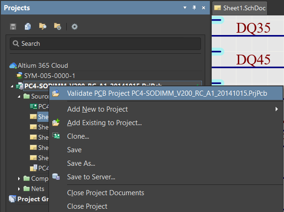Image resolution: width=284 pixels, height=212 pixels.
Task: Expand the Components folder
Action: [x=19, y=179]
